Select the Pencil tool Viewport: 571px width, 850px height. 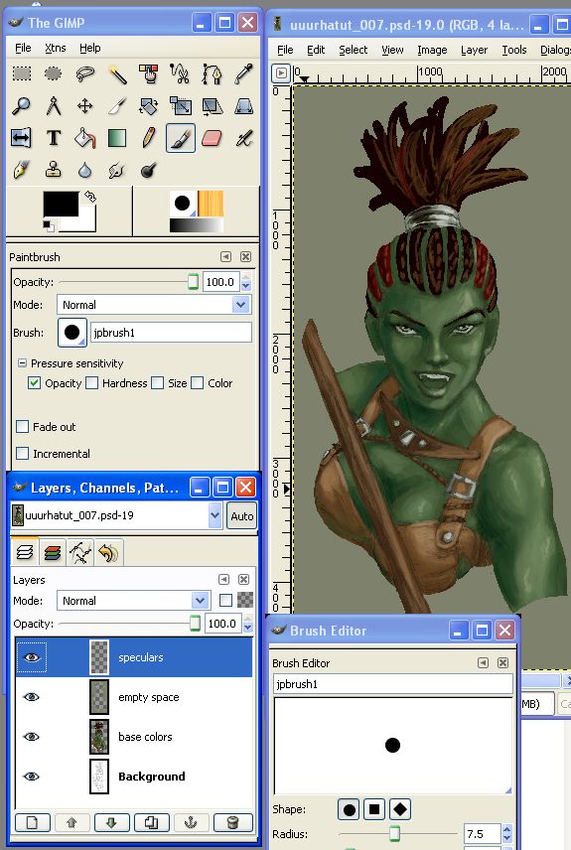pyautogui.click(x=149, y=138)
